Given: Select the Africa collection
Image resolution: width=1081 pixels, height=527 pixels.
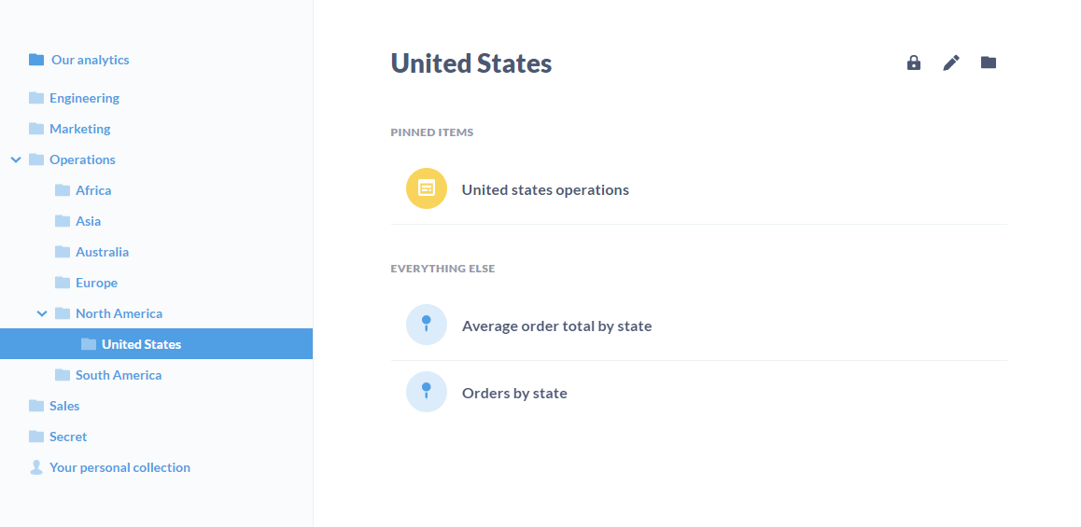Looking at the screenshot, I should point(93,190).
